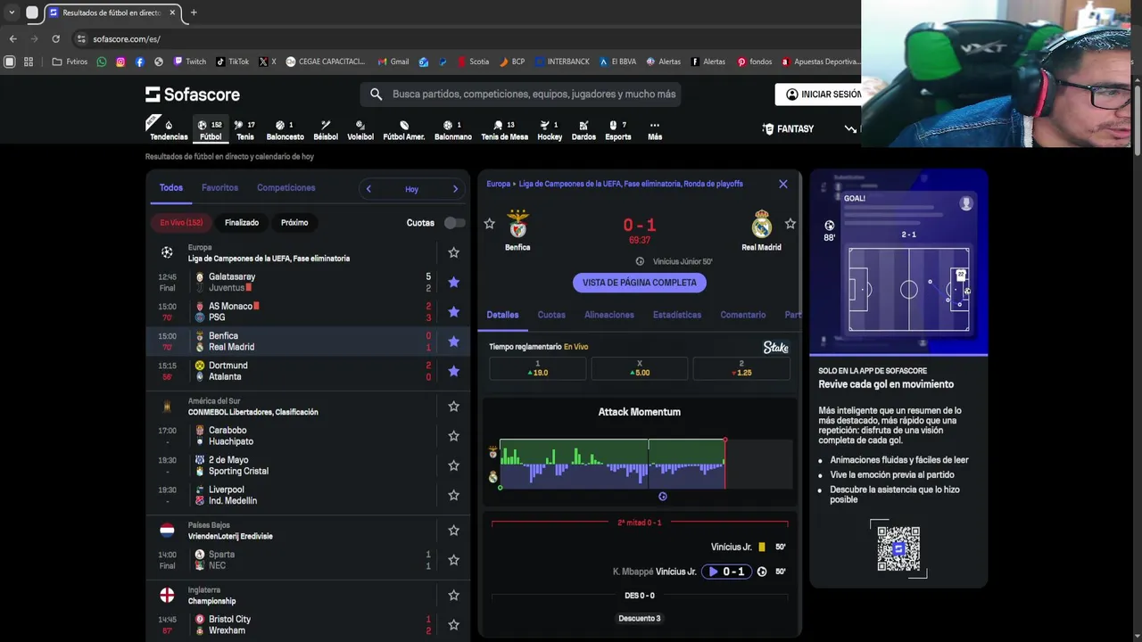
Task: Open the Instagram bookmark icon
Action: [x=120, y=62]
